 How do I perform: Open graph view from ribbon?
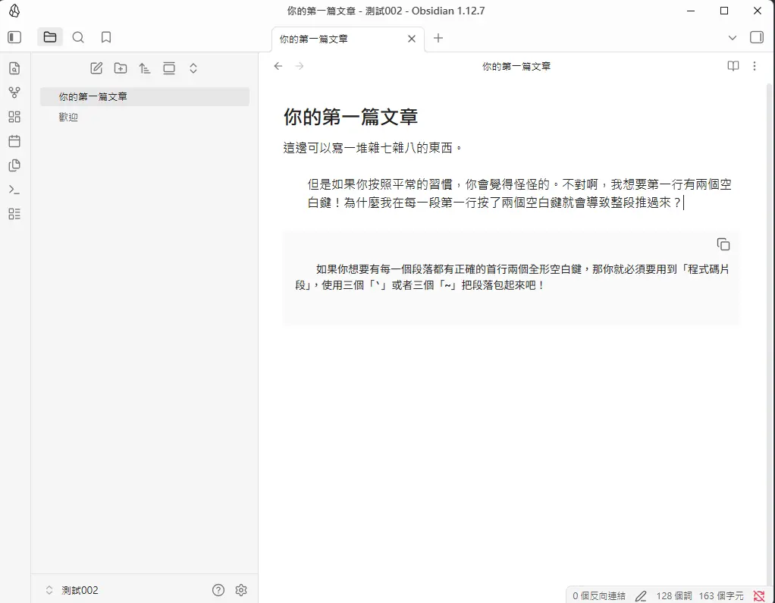point(14,93)
